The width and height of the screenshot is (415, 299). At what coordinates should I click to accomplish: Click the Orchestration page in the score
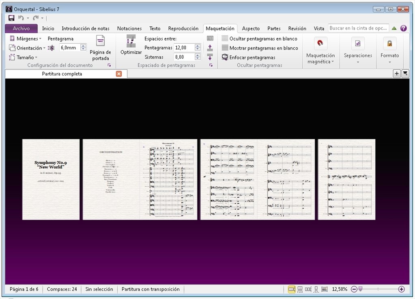[111, 179]
